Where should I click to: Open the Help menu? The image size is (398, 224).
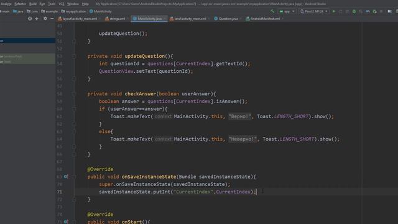[x=85, y=4]
